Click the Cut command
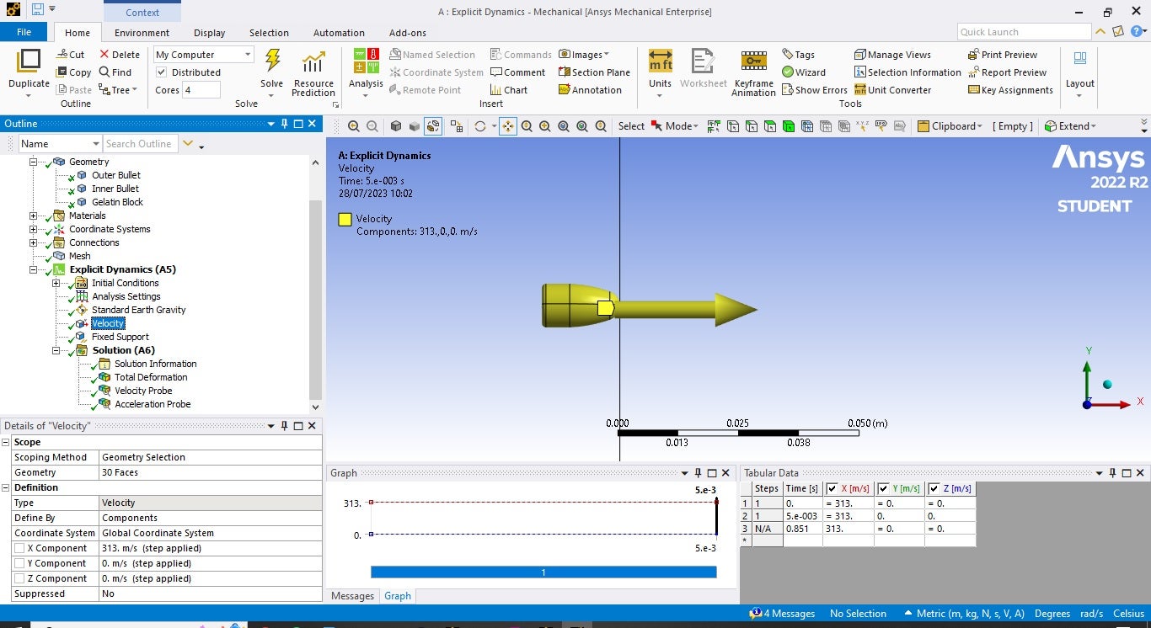Screen dimensions: 1151x628 click(70, 55)
